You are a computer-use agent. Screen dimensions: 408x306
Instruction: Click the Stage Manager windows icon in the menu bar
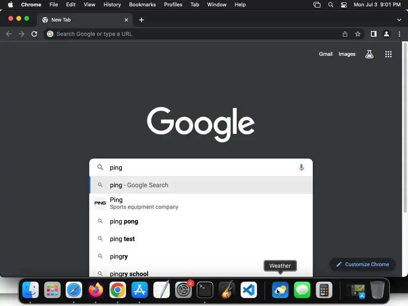317,5
